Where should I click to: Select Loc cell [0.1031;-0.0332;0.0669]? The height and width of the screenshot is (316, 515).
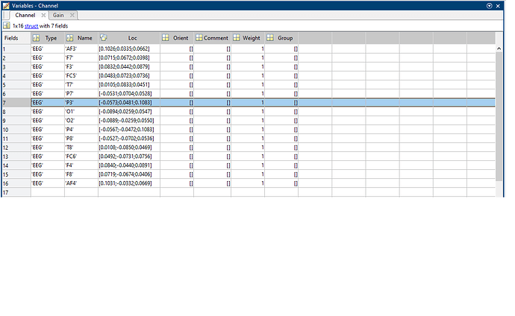[x=129, y=183]
